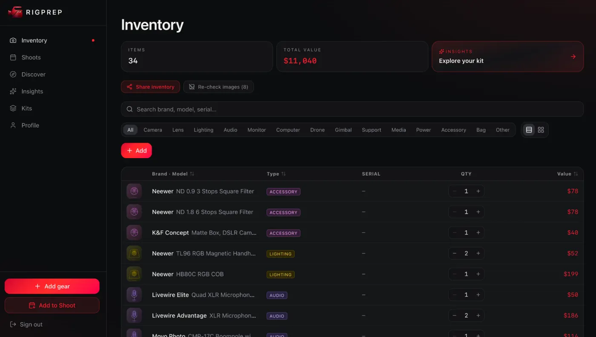Image resolution: width=596 pixels, height=337 pixels.
Task: Sort by Value column
Action: click(567, 174)
